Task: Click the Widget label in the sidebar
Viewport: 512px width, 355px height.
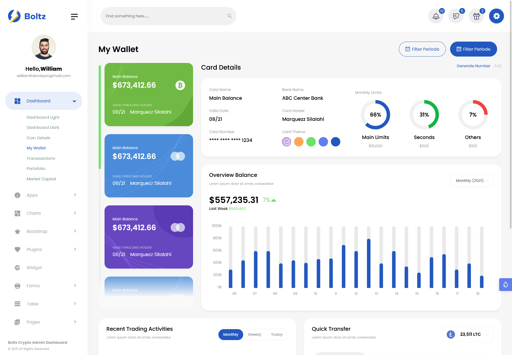Action: click(x=34, y=268)
